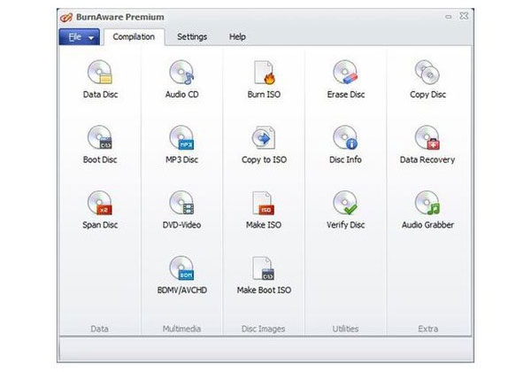Open the Help tab
This screenshot has height=372, width=531.
tap(237, 37)
